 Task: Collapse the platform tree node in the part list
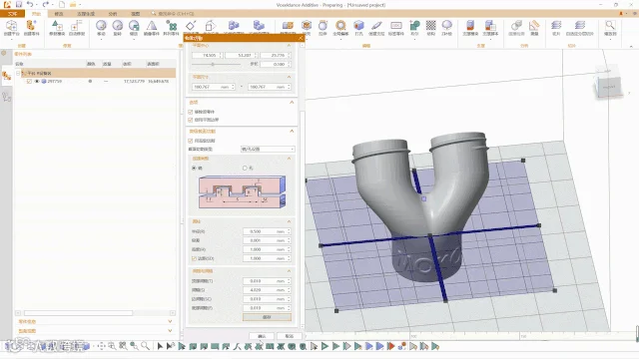point(18,73)
